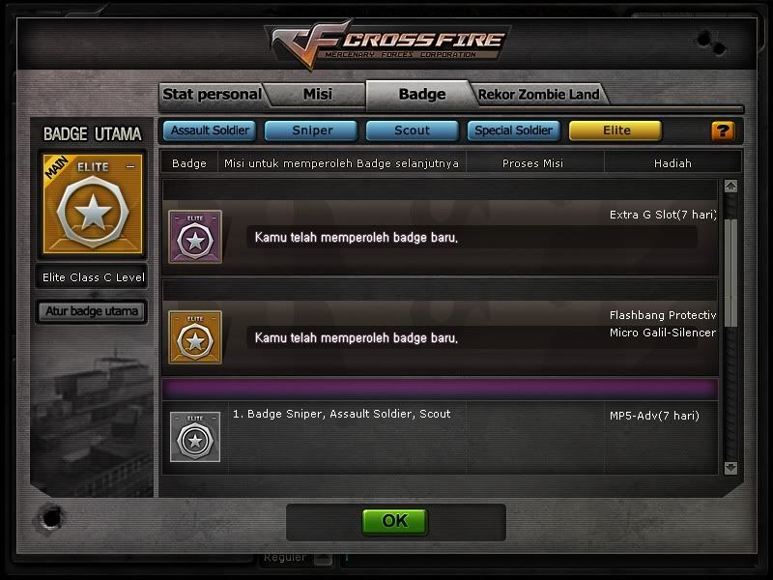Click the large main Elite badge emblem
The width and height of the screenshot is (773, 580).
[x=93, y=204]
